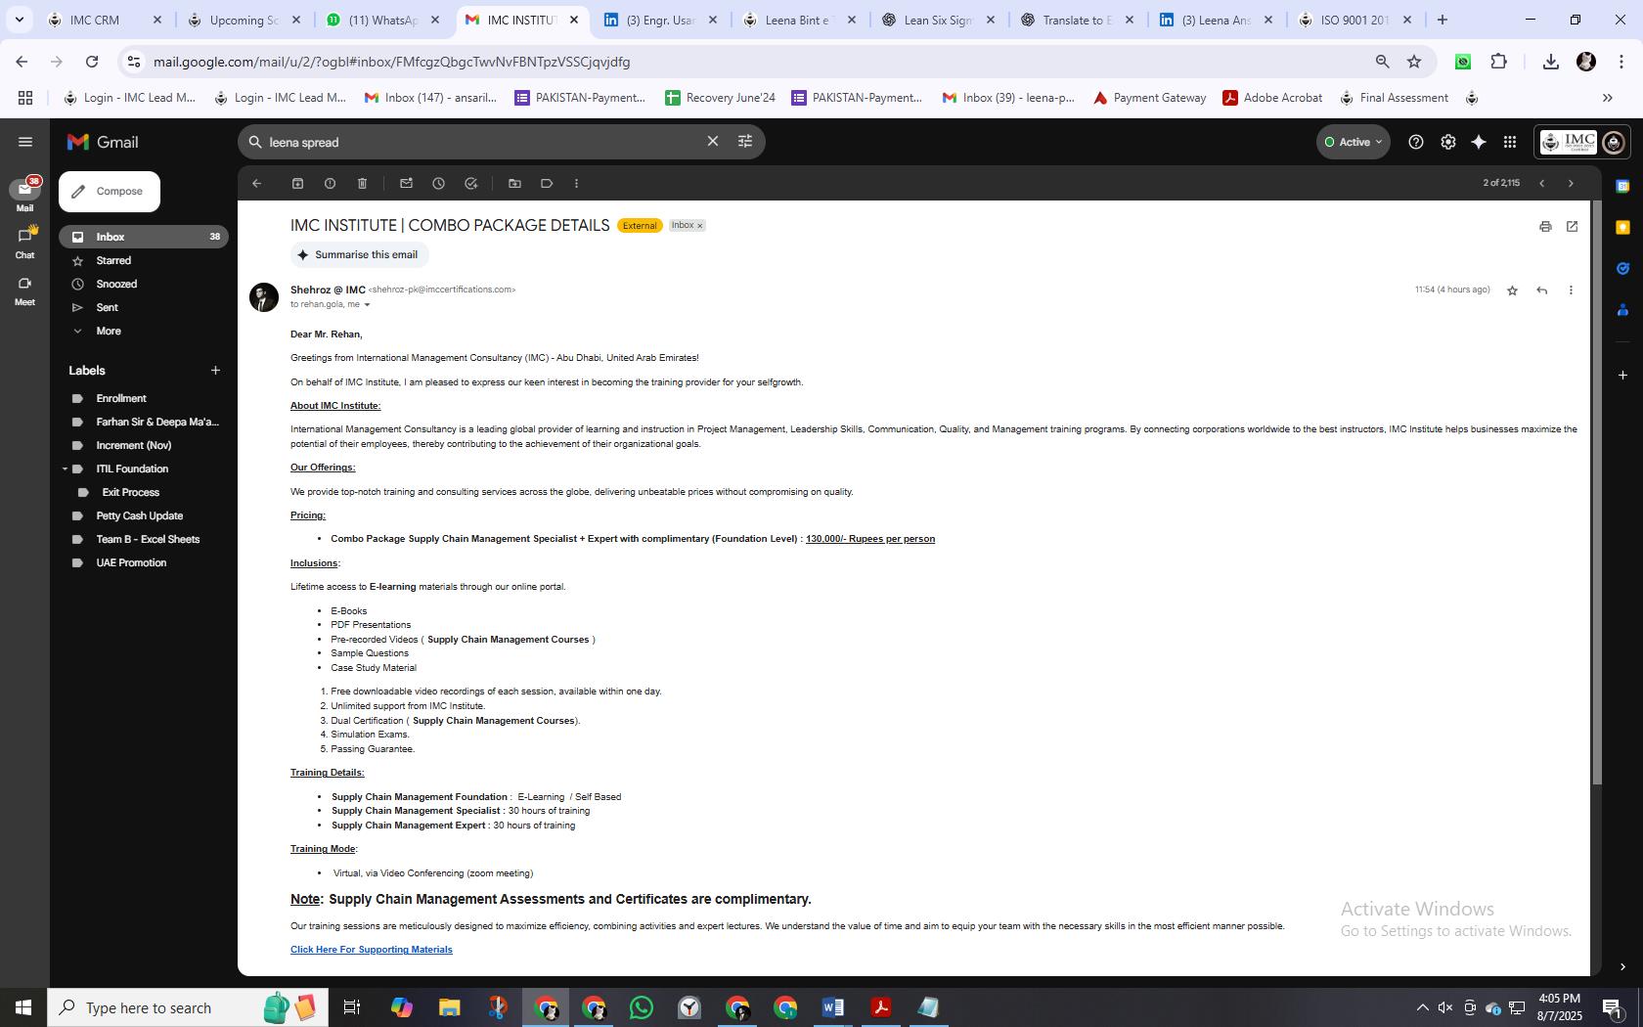Toggle Gmail main menu hamburger
The height and width of the screenshot is (1027, 1643).
click(25, 142)
